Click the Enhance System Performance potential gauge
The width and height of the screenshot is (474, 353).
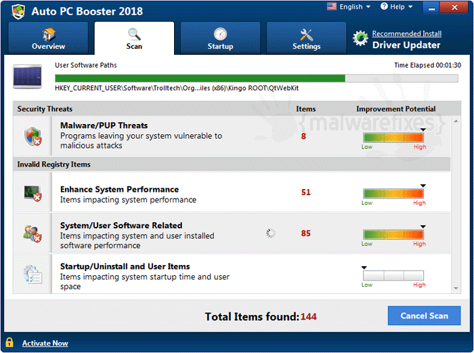coord(393,194)
